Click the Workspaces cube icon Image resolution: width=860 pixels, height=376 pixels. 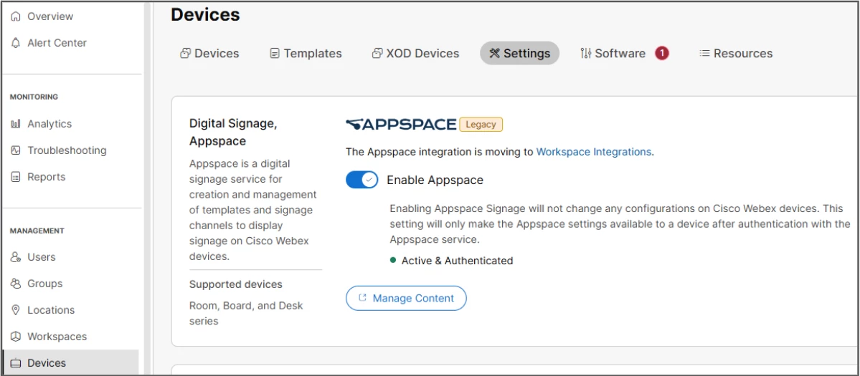tap(16, 337)
